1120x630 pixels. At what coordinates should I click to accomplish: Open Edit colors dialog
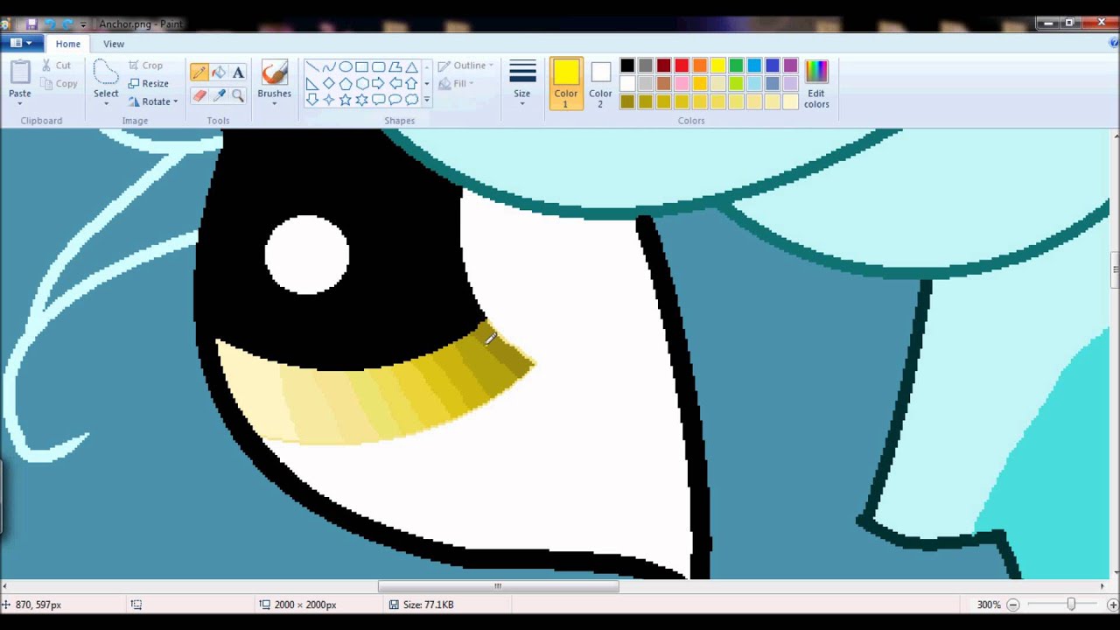pyautogui.click(x=816, y=83)
